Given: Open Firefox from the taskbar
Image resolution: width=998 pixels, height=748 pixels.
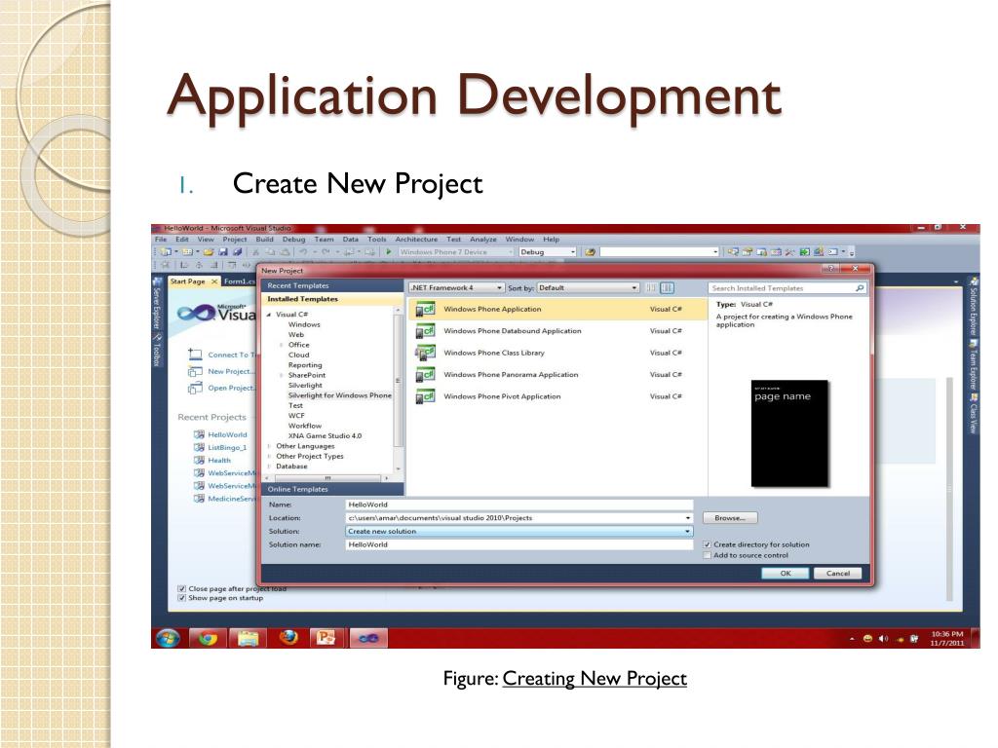Looking at the screenshot, I should pos(288,637).
